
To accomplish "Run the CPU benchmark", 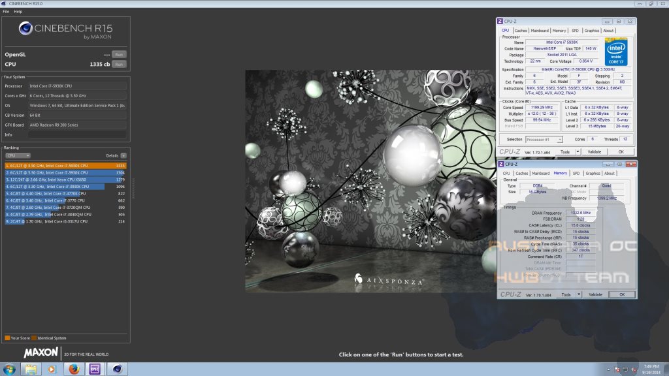I will (x=119, y=65).
